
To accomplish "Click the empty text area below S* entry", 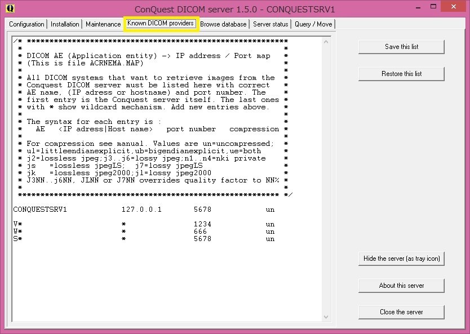I will (x=167, y=282).
